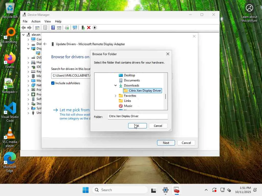The image size is (262, 196).
Task: Click Let me pick from list link
Action: (74, 110)
